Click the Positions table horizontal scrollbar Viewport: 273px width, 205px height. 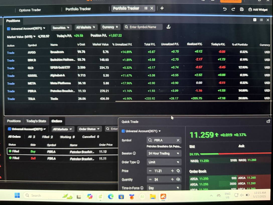click(193, 101)
